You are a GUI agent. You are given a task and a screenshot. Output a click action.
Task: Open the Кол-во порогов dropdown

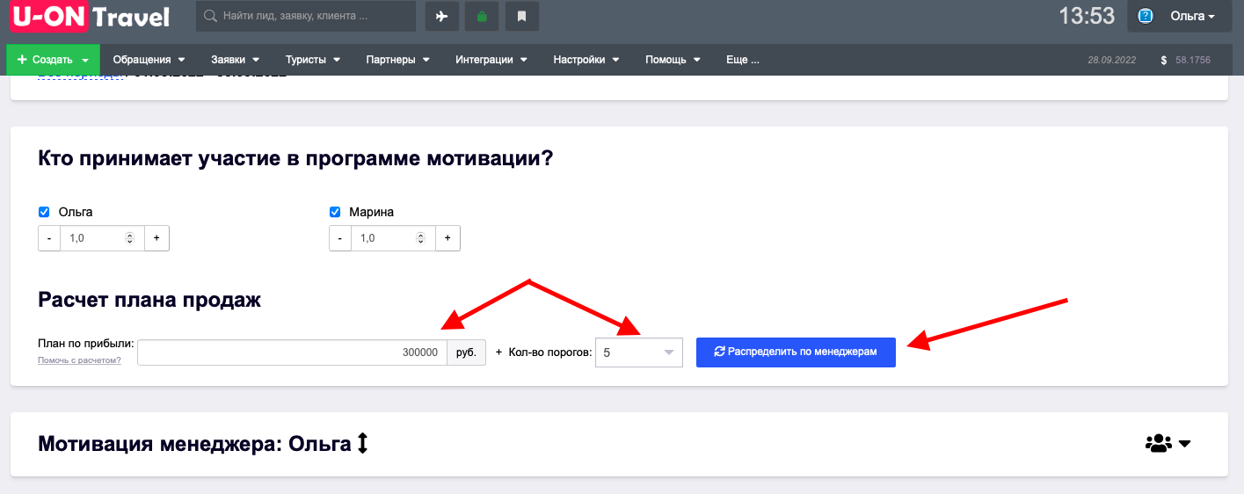tap(639, 352)
